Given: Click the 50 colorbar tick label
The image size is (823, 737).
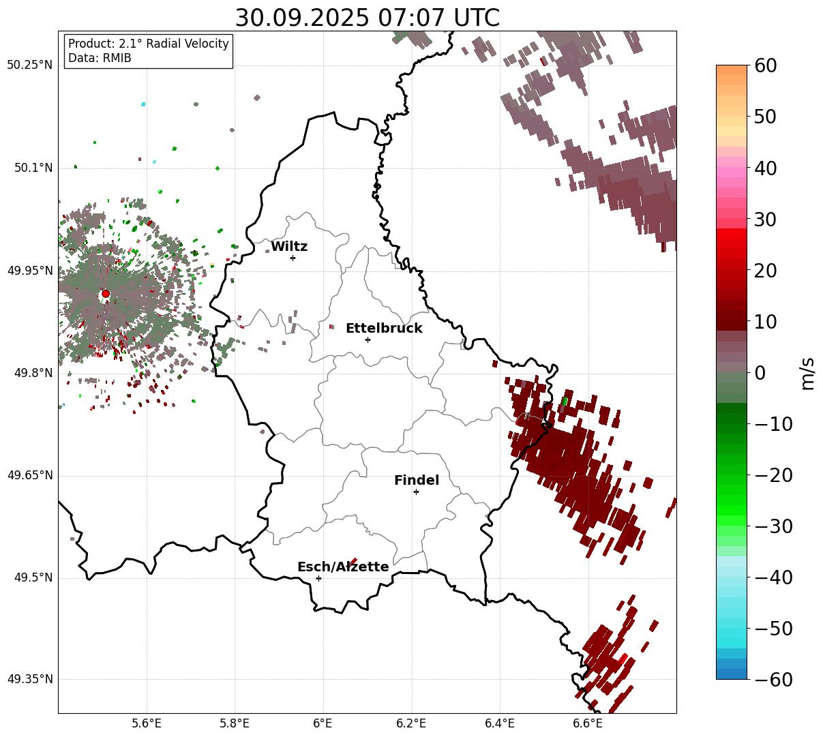Looking at the screenshot, I should [x=765, y=117].
